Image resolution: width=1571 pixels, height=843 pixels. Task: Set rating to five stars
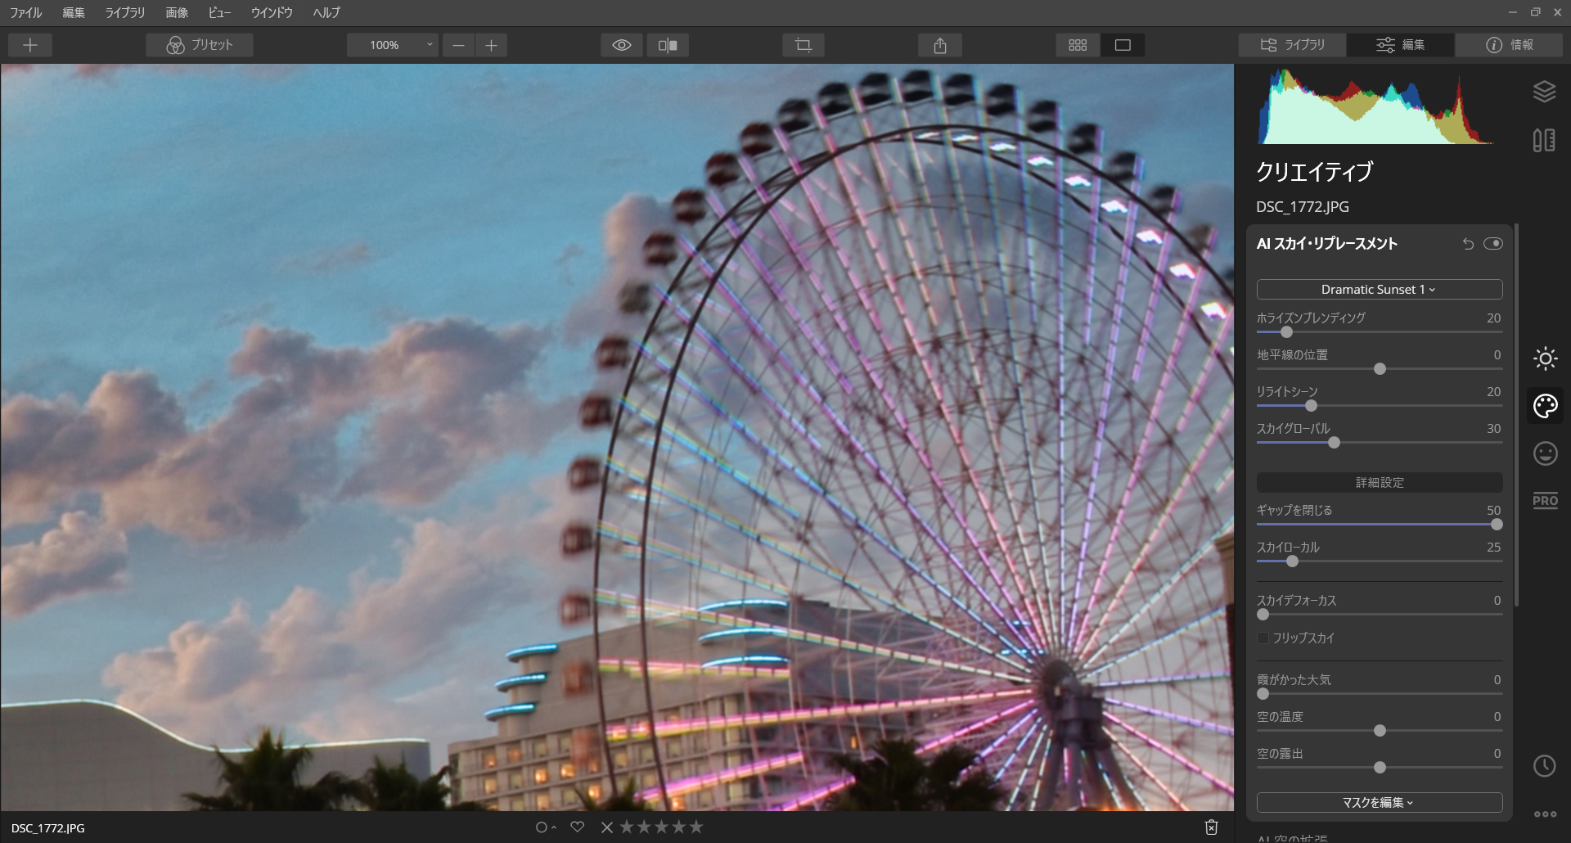click(696, 827)
